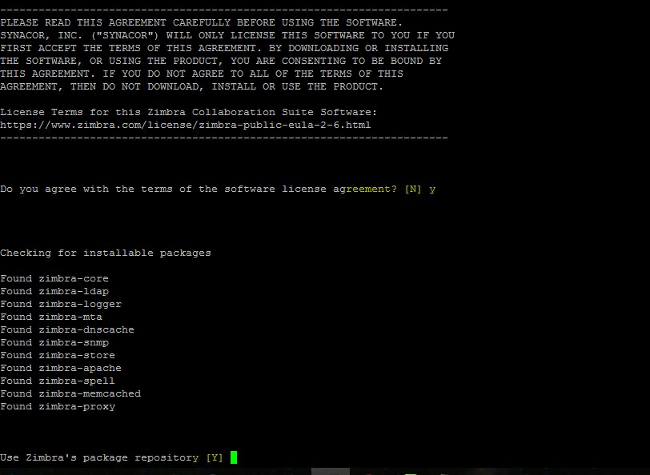650x475 pixels.
Task: Click the 'Found zimbra-spell' line
Action: pyautogui.click(x=58, y=381)
